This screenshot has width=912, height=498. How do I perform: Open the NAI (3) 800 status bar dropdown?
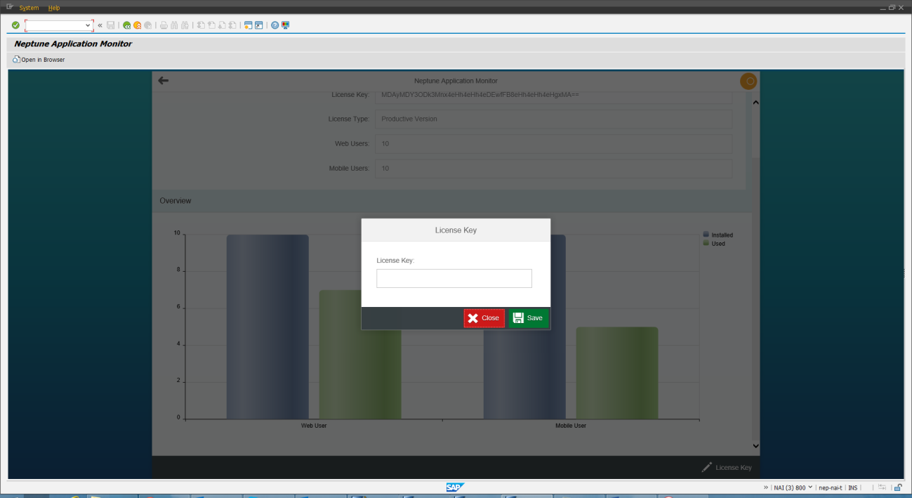pyautogui.click(x=792, y=487)
